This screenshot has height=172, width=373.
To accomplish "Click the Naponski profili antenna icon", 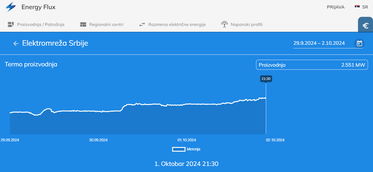I will click(x=225, y=24).
